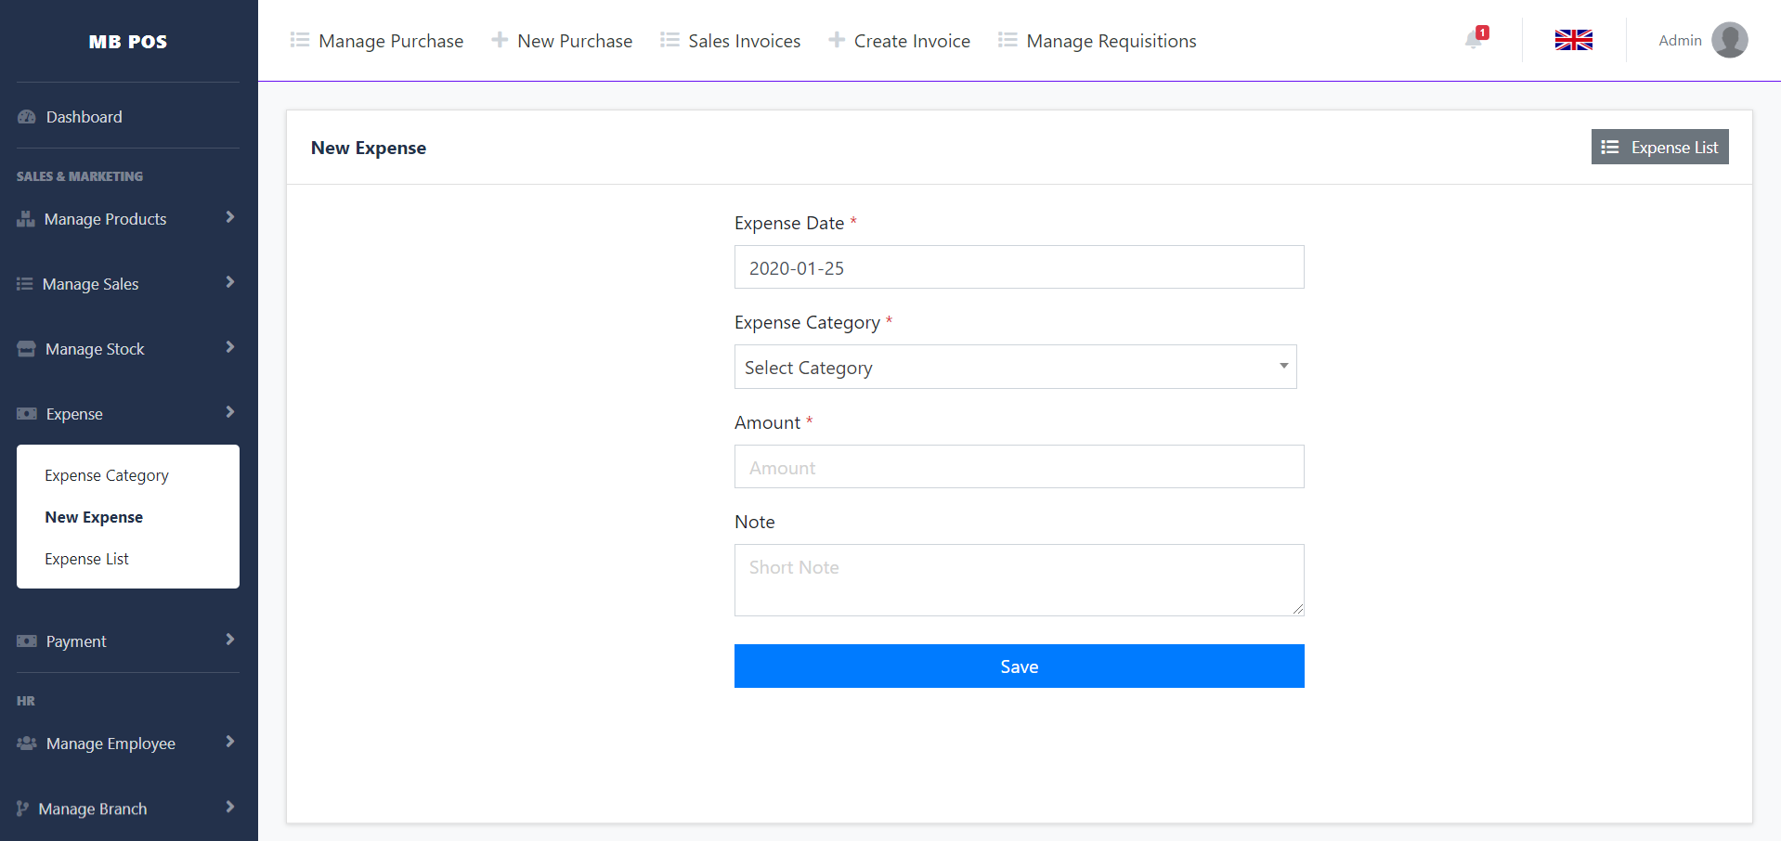Click the UK flag language selector

tap(1573, 40)
